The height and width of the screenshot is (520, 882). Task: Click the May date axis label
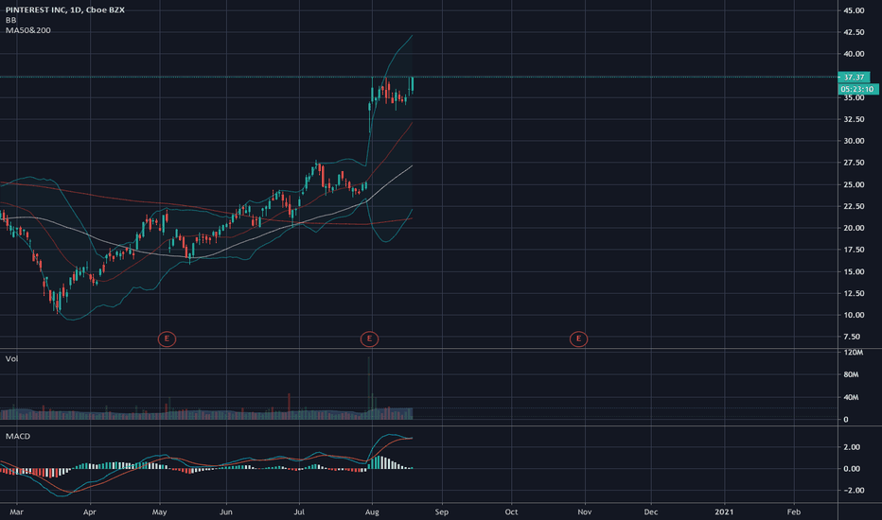click(160, 512)
